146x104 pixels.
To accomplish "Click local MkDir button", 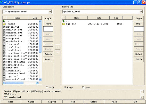I will (x=48, y=24).
